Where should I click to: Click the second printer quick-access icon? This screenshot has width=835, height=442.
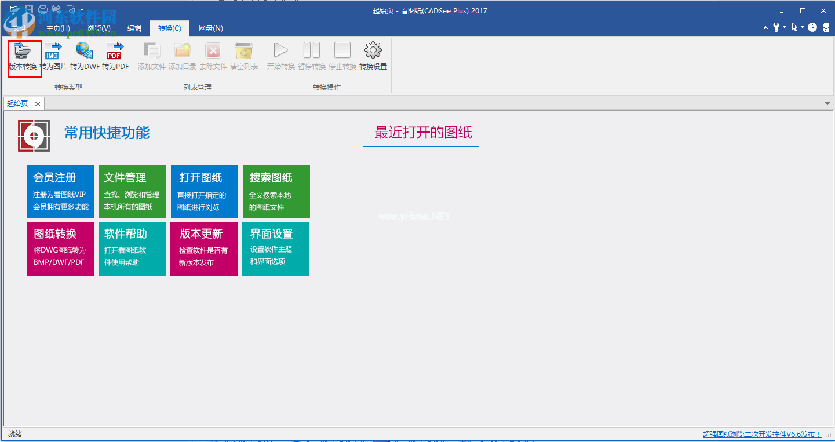pyautogui.click(x=56, y=9)
